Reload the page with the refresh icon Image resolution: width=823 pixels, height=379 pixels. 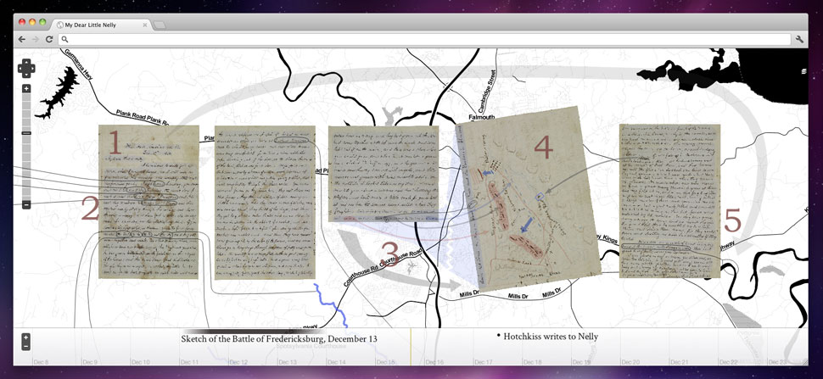49,39
